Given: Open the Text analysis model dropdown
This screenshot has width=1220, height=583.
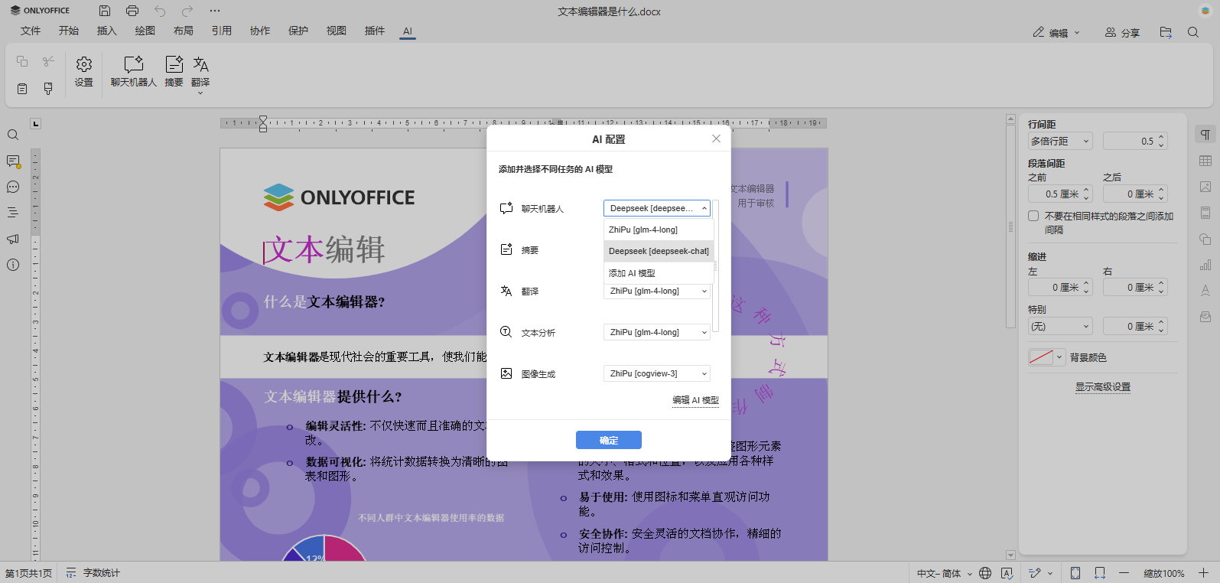Looking at the screenshot, I should pyautogui.click(x=657, y=332).
